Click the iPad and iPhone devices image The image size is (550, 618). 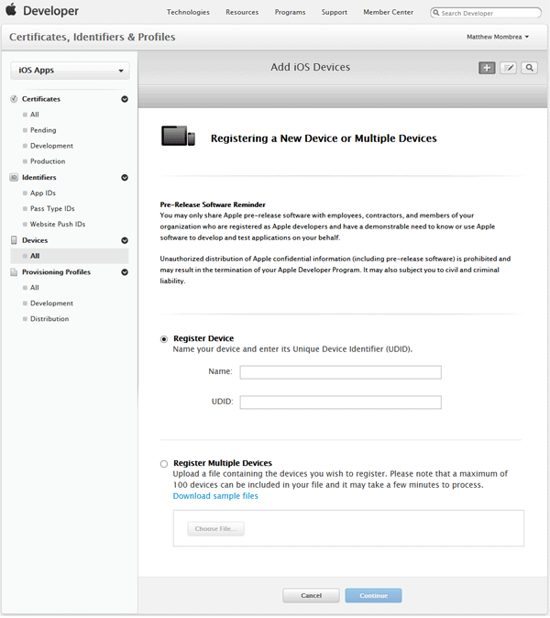pos(178,136)
